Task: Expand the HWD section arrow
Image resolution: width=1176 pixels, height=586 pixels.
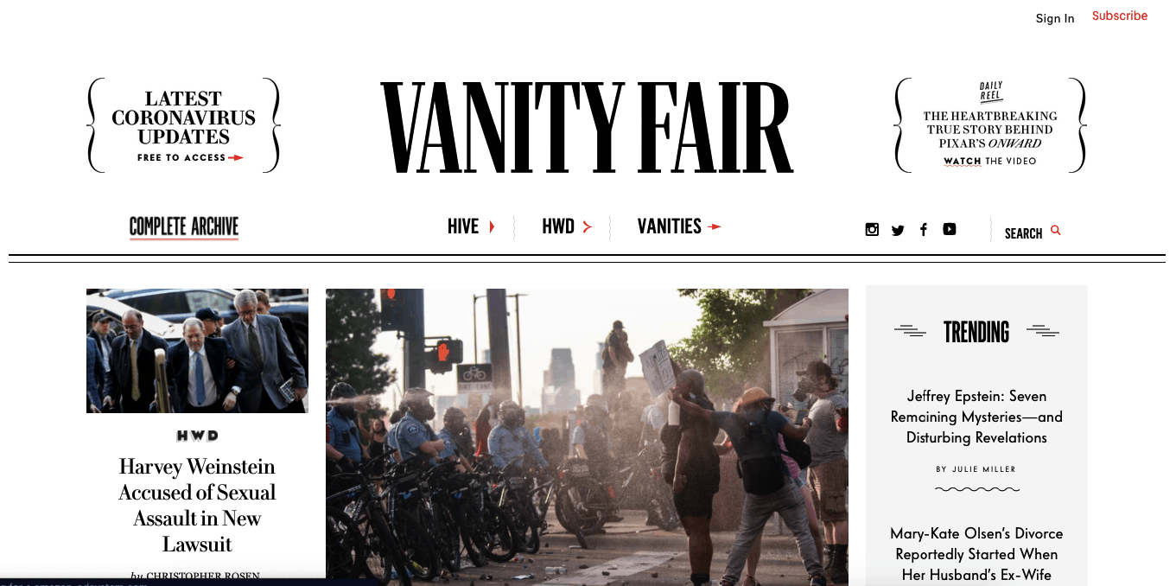Action: click(x=587, y=226)
